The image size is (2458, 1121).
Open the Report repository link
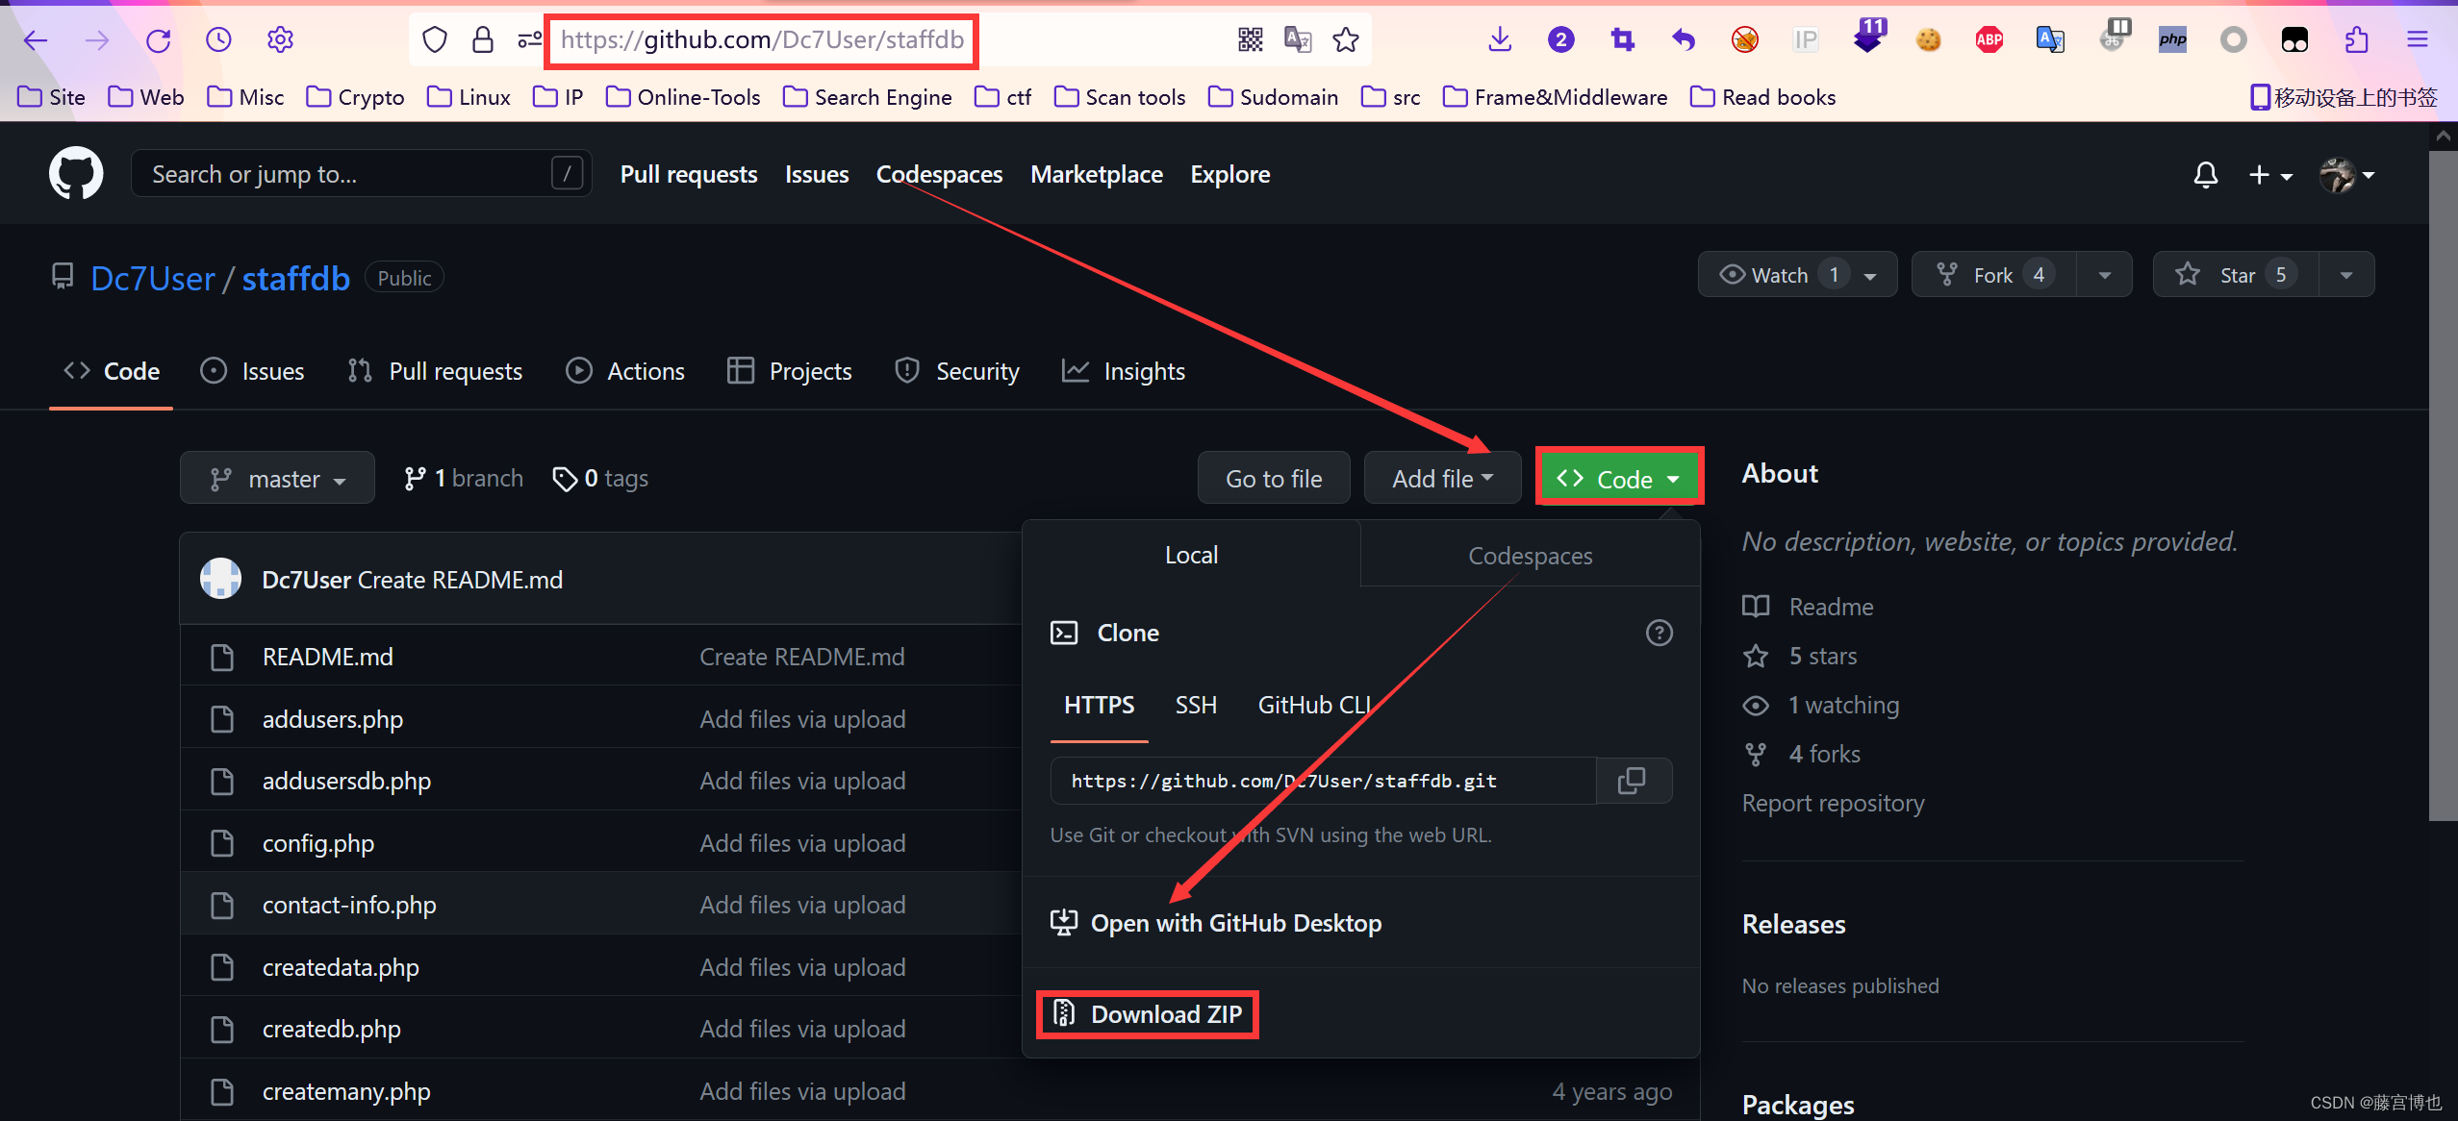(1834, 803)
